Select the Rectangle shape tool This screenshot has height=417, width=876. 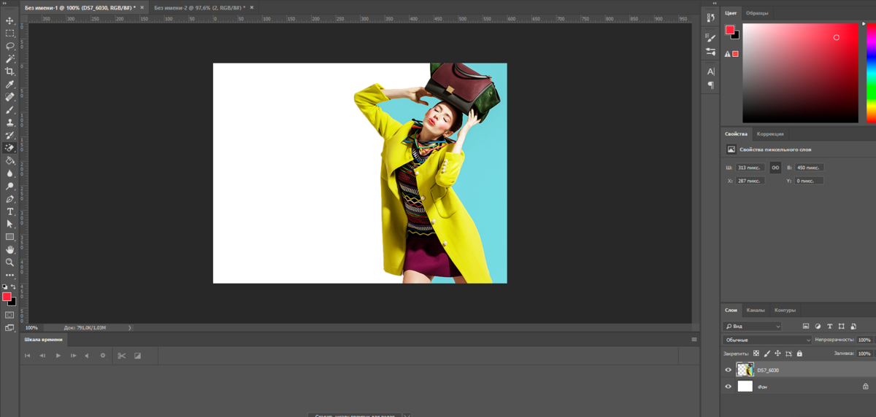9,237
